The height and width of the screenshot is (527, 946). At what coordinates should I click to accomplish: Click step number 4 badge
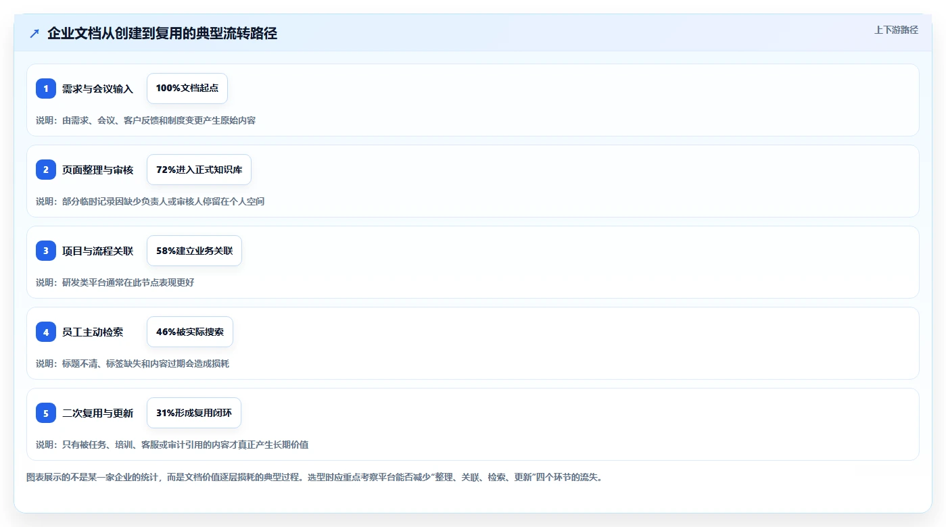click(x=46, y=332)
